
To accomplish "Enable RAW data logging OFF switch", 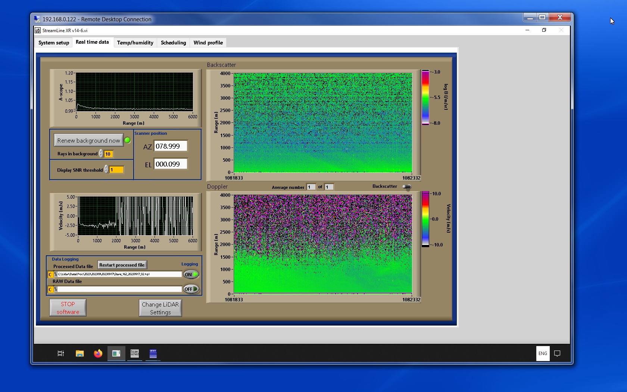I will pos(191,289).
